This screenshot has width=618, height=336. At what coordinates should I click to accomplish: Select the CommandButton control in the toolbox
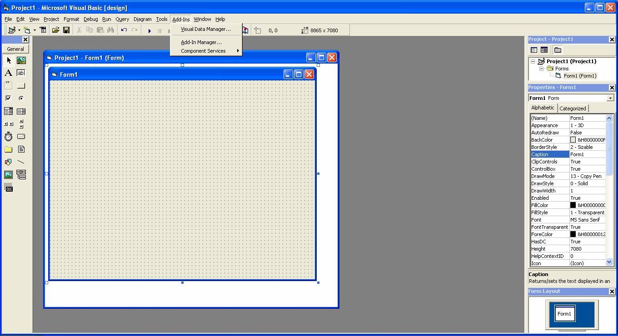[x=21, y=85]
